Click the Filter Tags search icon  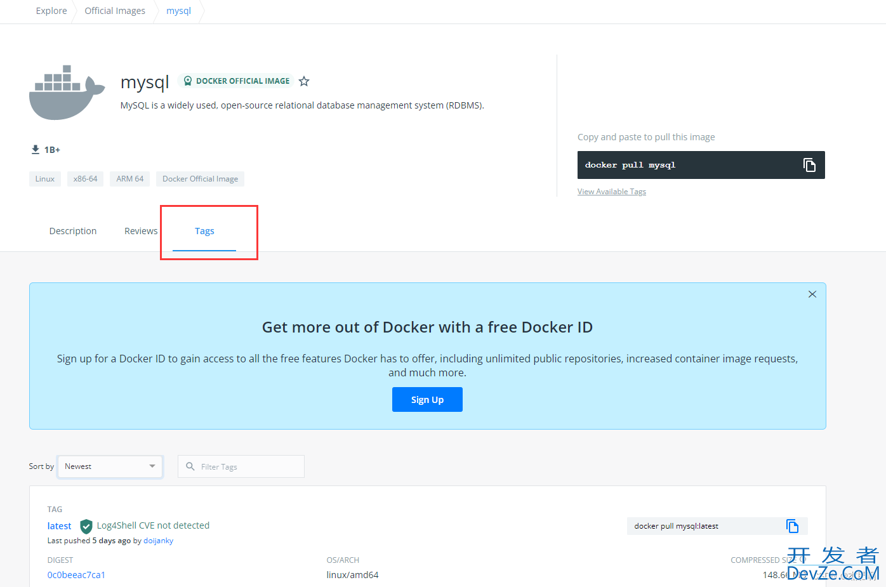(x=190, y=466)
